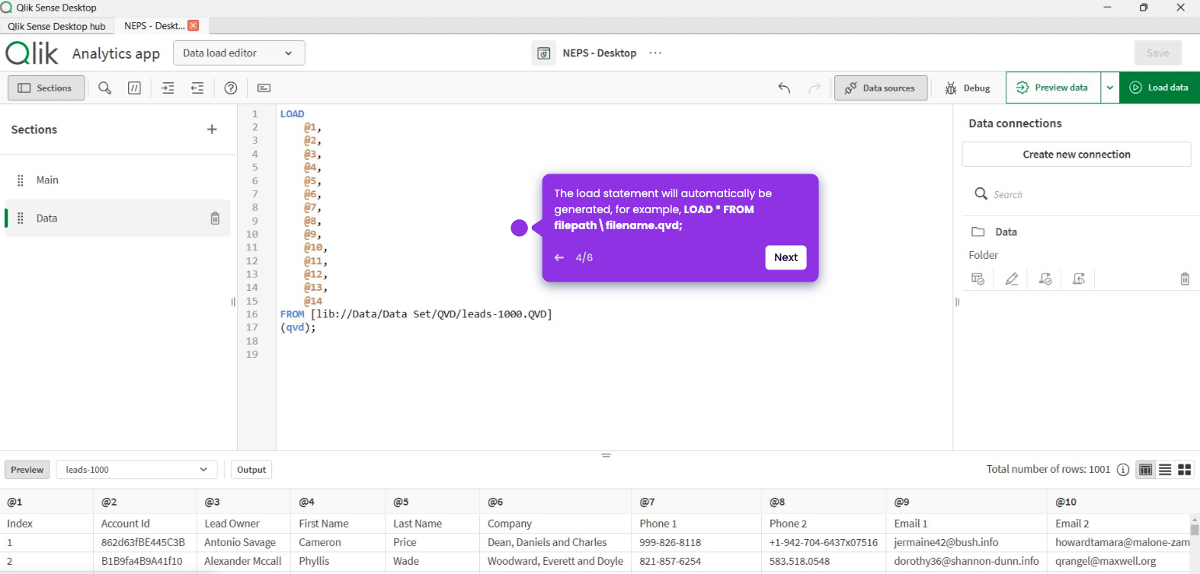Click the Qlik logo
This screenshot has width=1200, height=574.
pyautogui.click(x=31, y=53)
